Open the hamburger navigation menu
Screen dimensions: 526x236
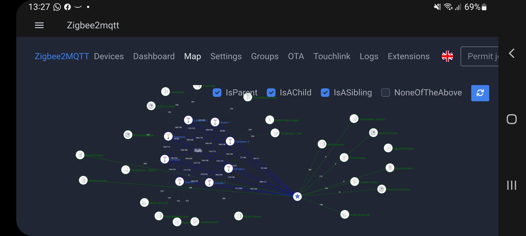coord(39,25)
